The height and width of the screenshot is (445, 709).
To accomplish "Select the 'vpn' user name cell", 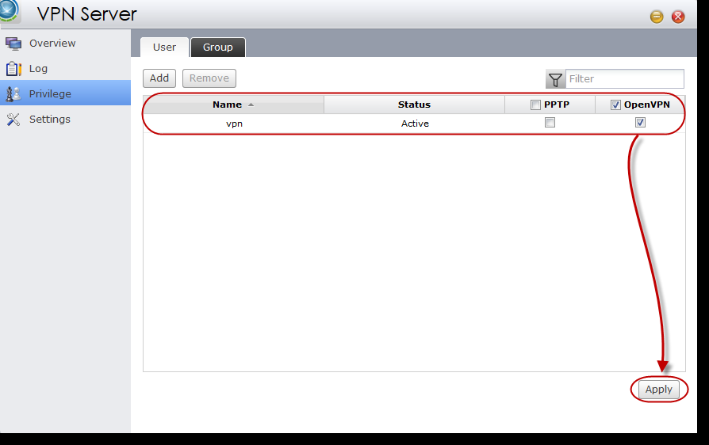I will tap(234, 124).
